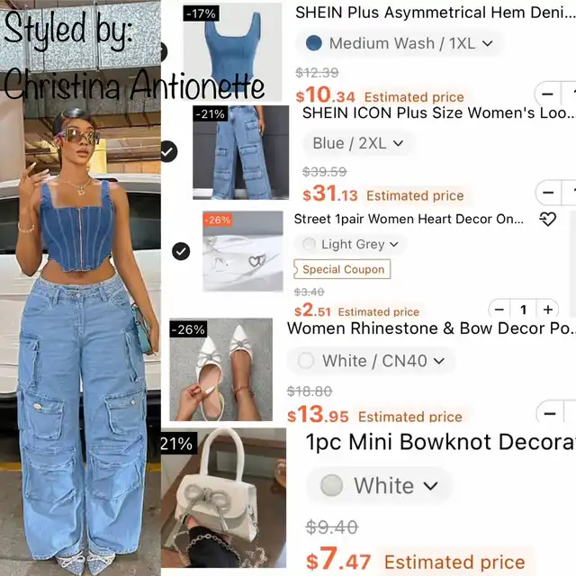This screenshot has height=576, width=576.
Task: Click minus button for the denim corset top
Action: 547,94
